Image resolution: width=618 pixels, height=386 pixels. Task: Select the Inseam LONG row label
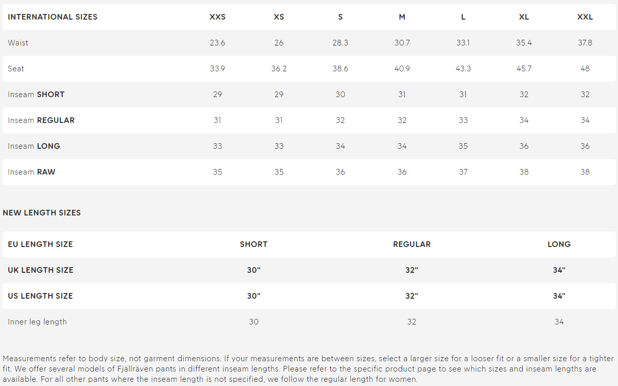34,146
